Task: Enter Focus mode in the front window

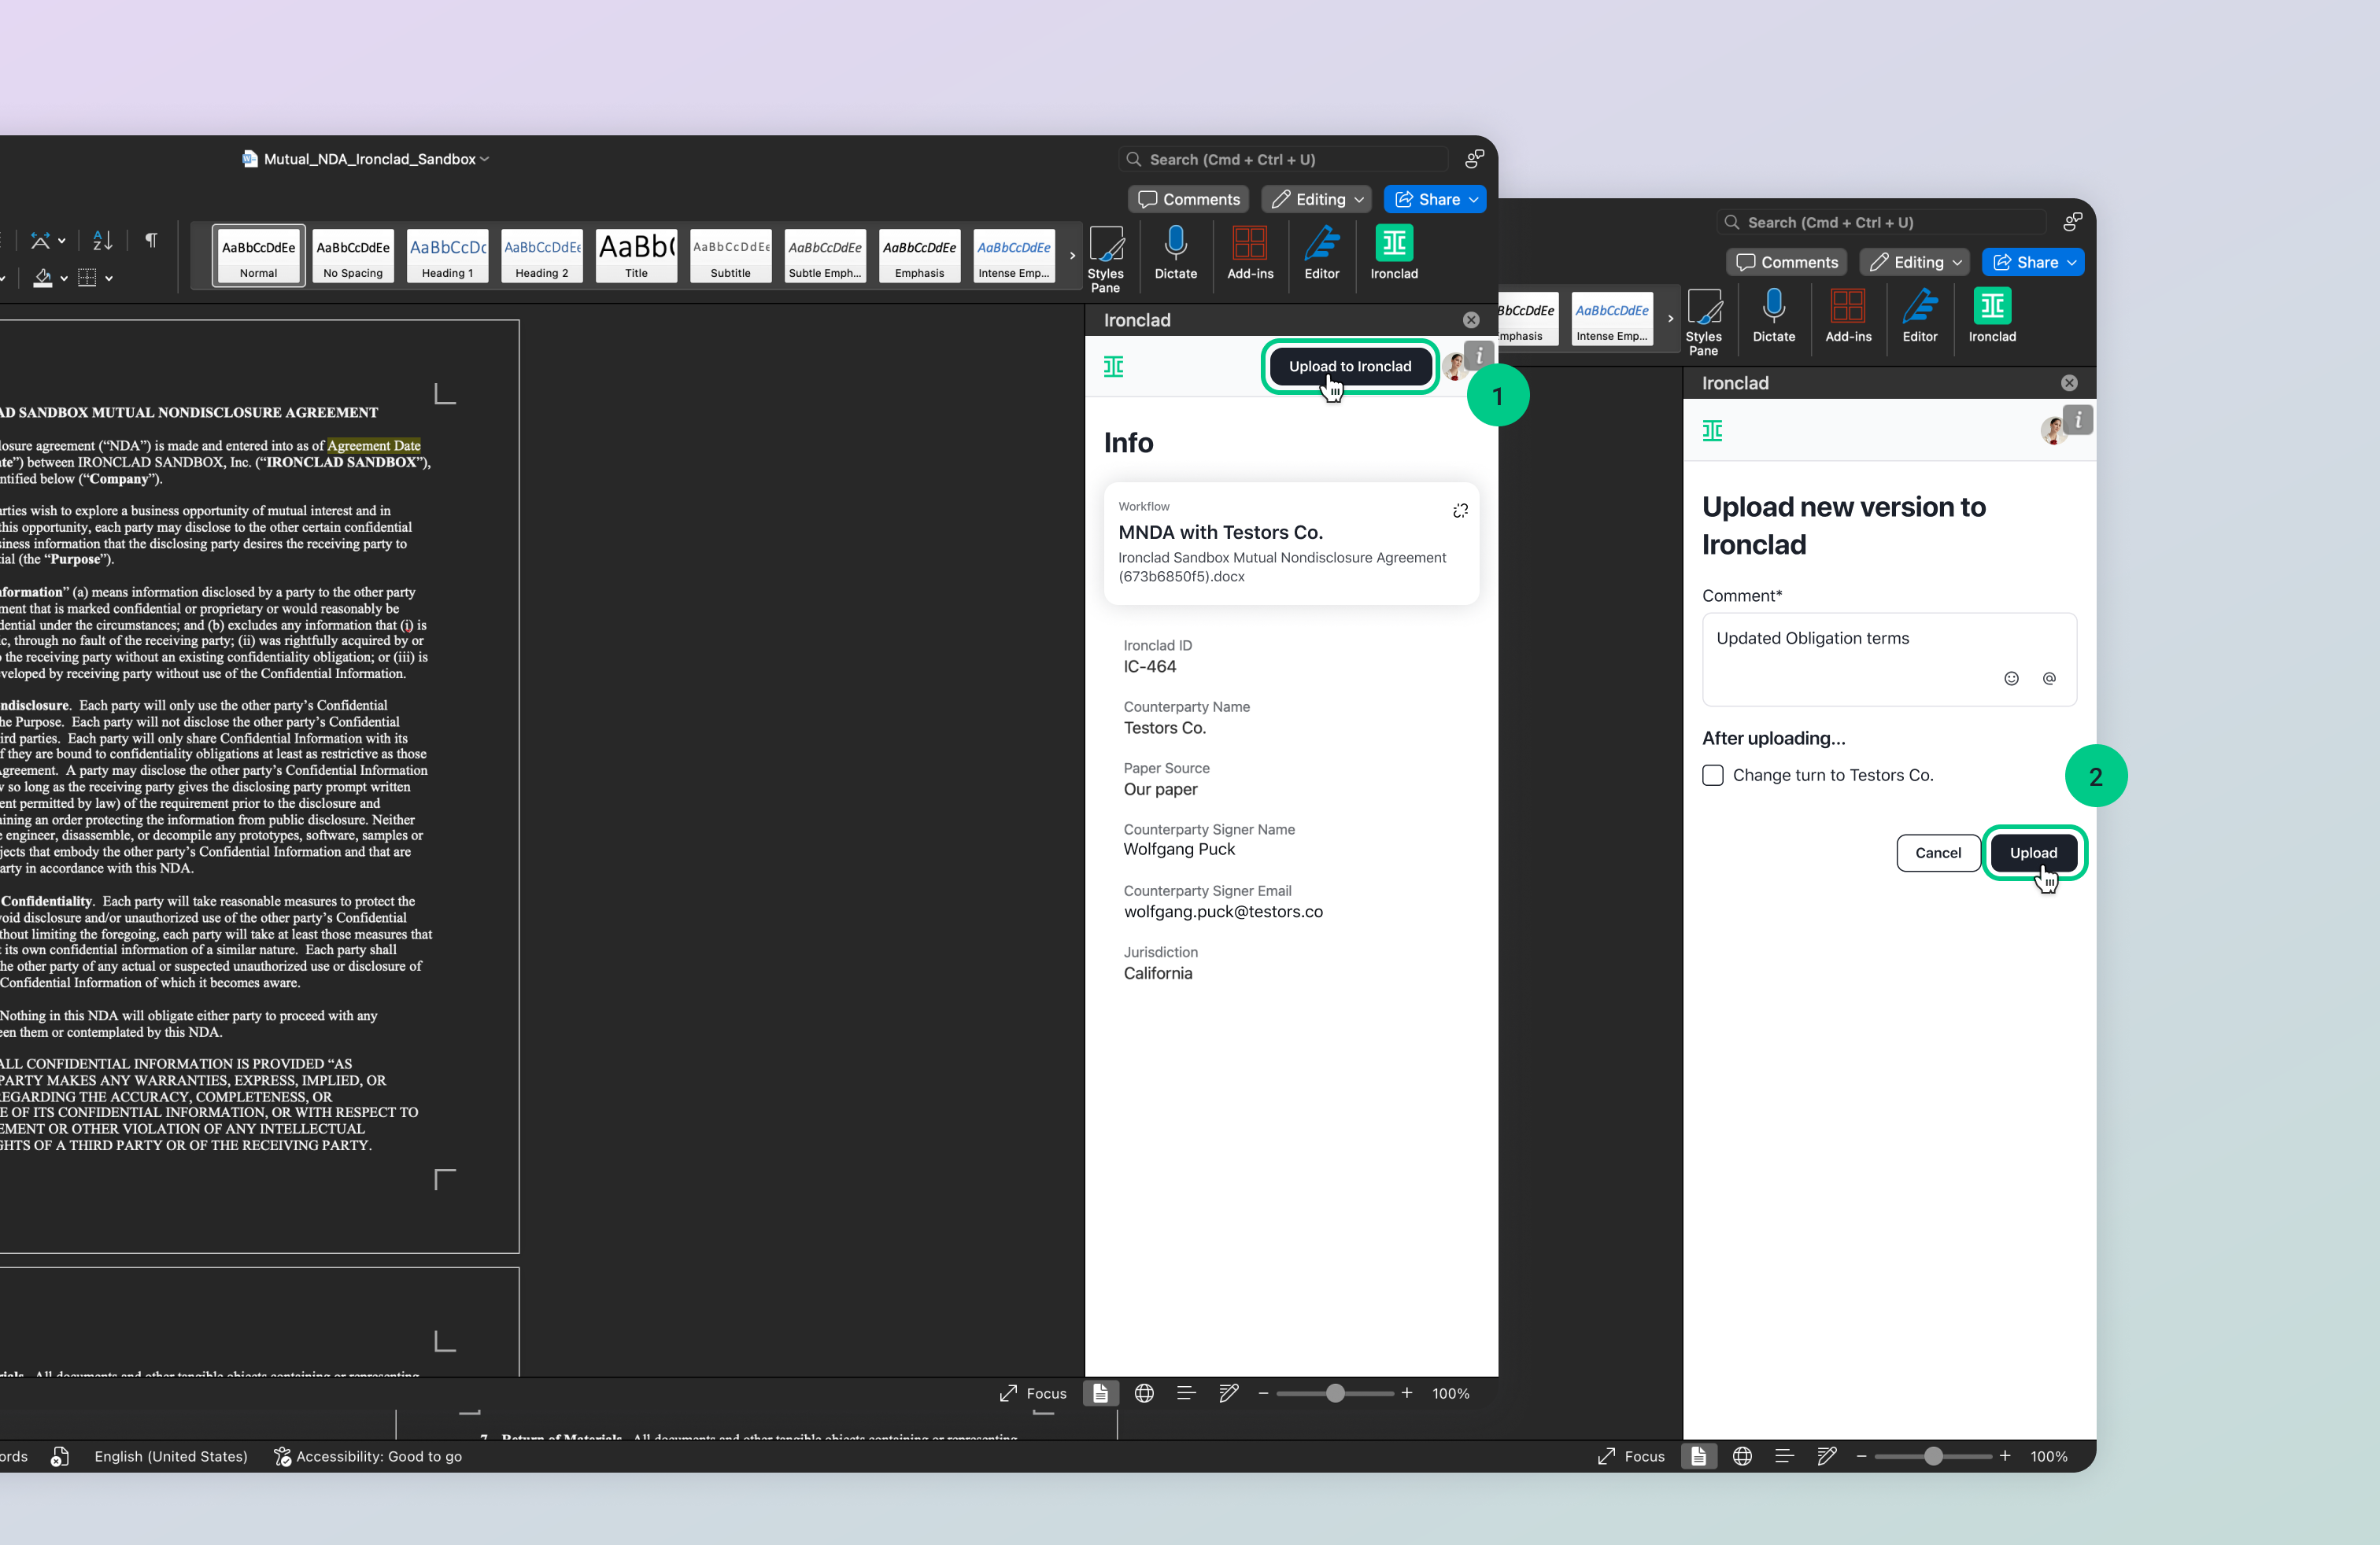Action: click(1033, 1393)
